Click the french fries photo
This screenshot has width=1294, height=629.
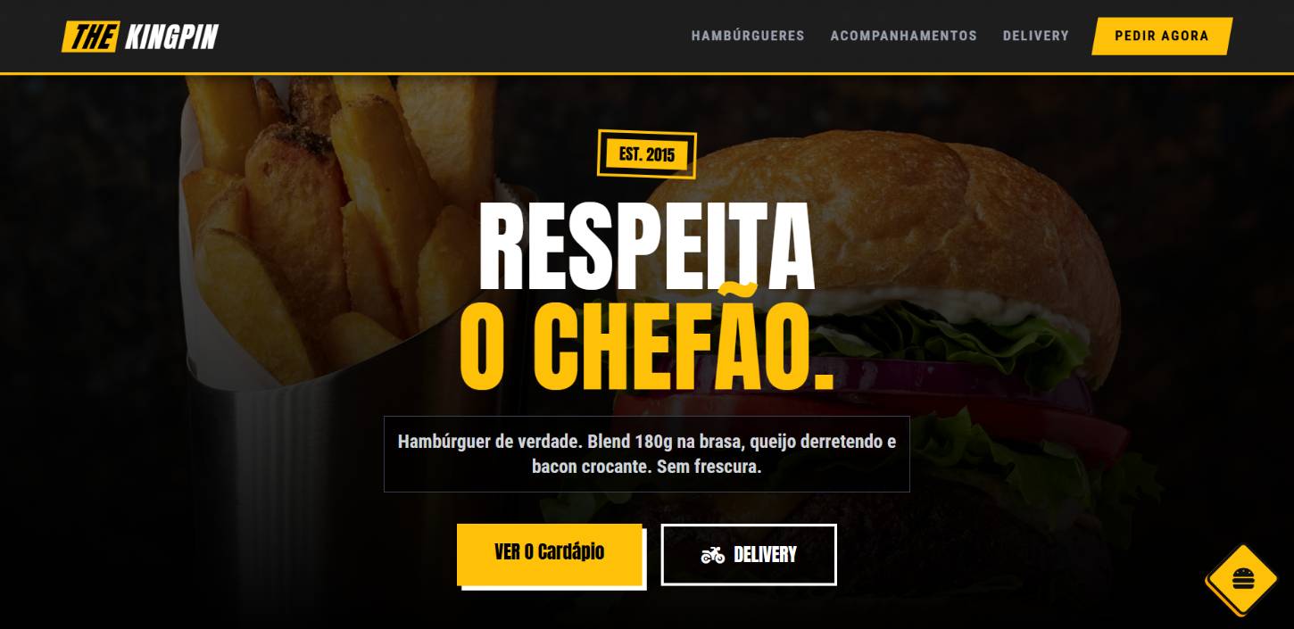[x=339, y=223]
